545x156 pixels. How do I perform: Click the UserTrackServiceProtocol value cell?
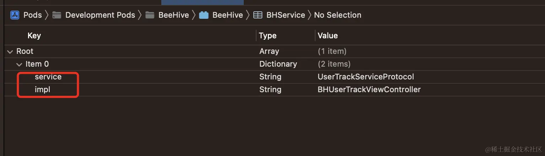[366, 77]
